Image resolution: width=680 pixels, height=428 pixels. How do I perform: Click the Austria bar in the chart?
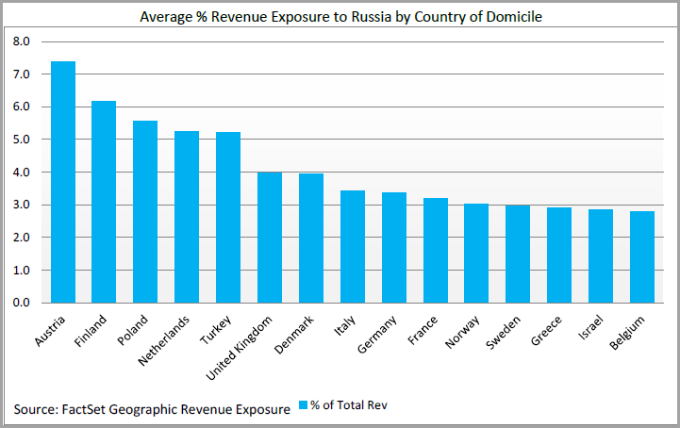click(63, 182)
